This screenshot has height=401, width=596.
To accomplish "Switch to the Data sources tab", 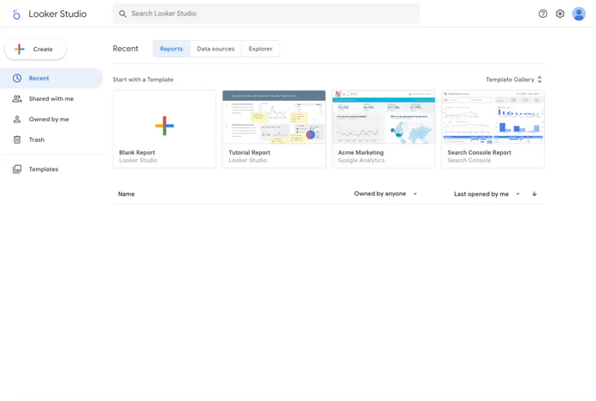I will (215, 49).
